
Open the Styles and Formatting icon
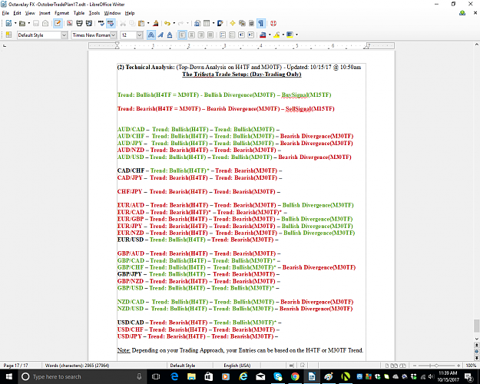8,35
